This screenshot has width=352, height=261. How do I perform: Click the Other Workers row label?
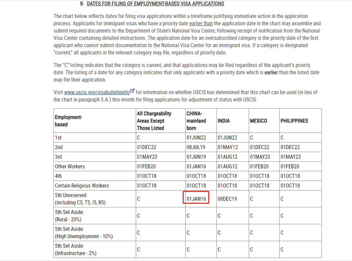(70, 166)
